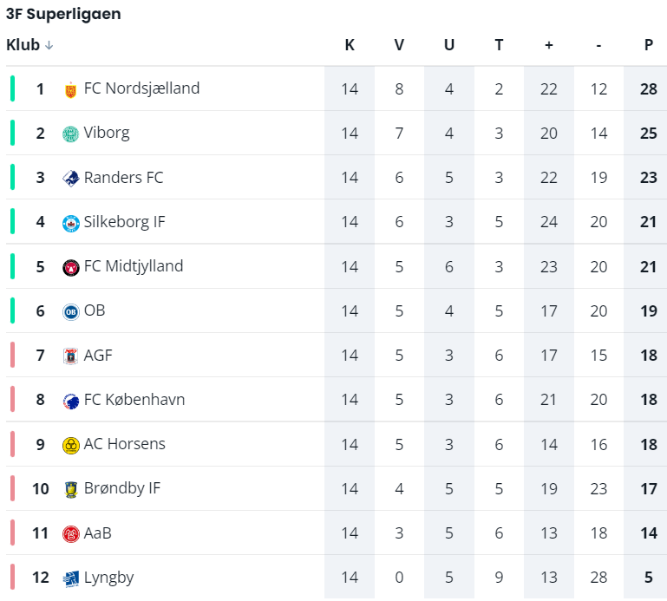This screenshot has height=601, width=667.
Task: Sort by the K matches column header
Action: pyautogui.click(x=350, y=45)
